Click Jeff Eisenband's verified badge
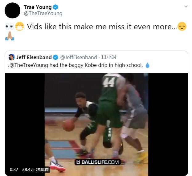 coord(55,57)
